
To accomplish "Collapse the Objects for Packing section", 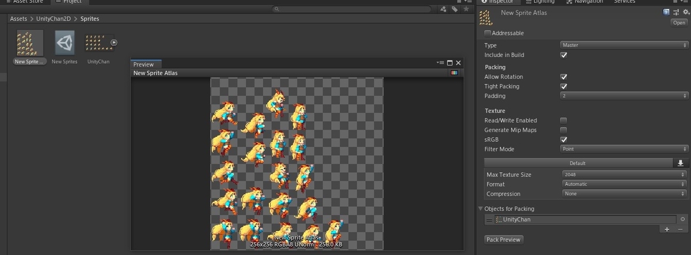I will (x=481, y=208).
